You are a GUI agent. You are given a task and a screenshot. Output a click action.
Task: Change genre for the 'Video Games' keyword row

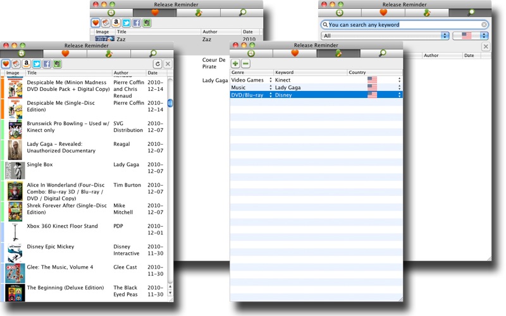(x=252, y=80)
